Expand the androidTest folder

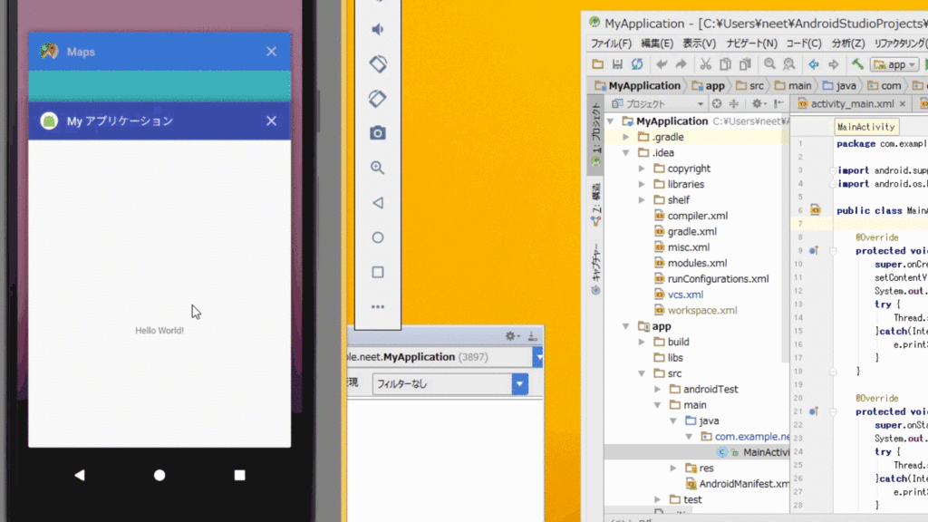click(x=658, y=390)
